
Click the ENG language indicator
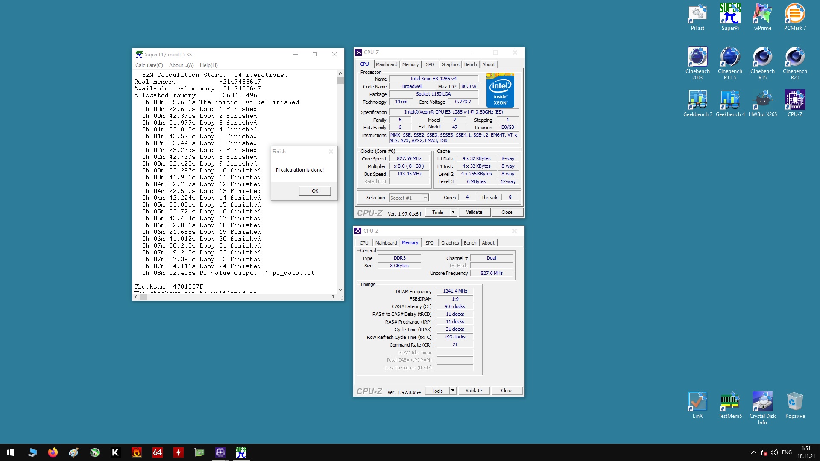coord(787,452)
